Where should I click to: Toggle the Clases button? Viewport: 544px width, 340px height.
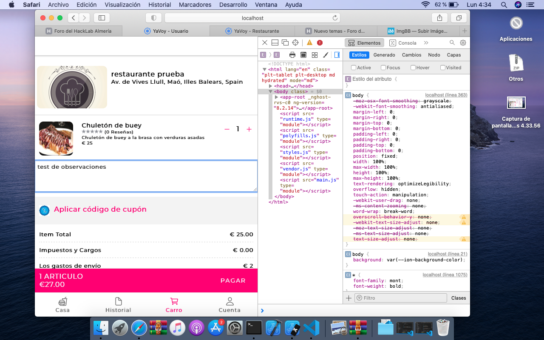pos(459,298)
